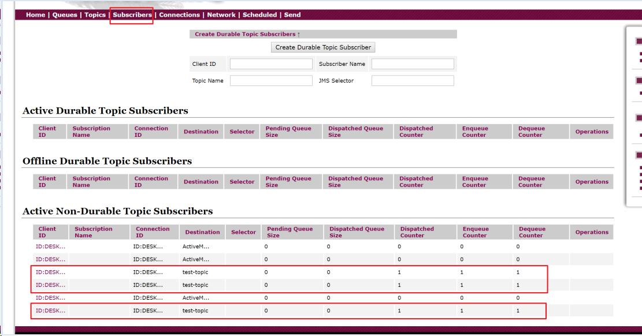Image resolution: width=642 pixels, height=336 pixels.
Task: Sort Offline Durable table by Dispatched Queue Size
Action: [358, 182]
